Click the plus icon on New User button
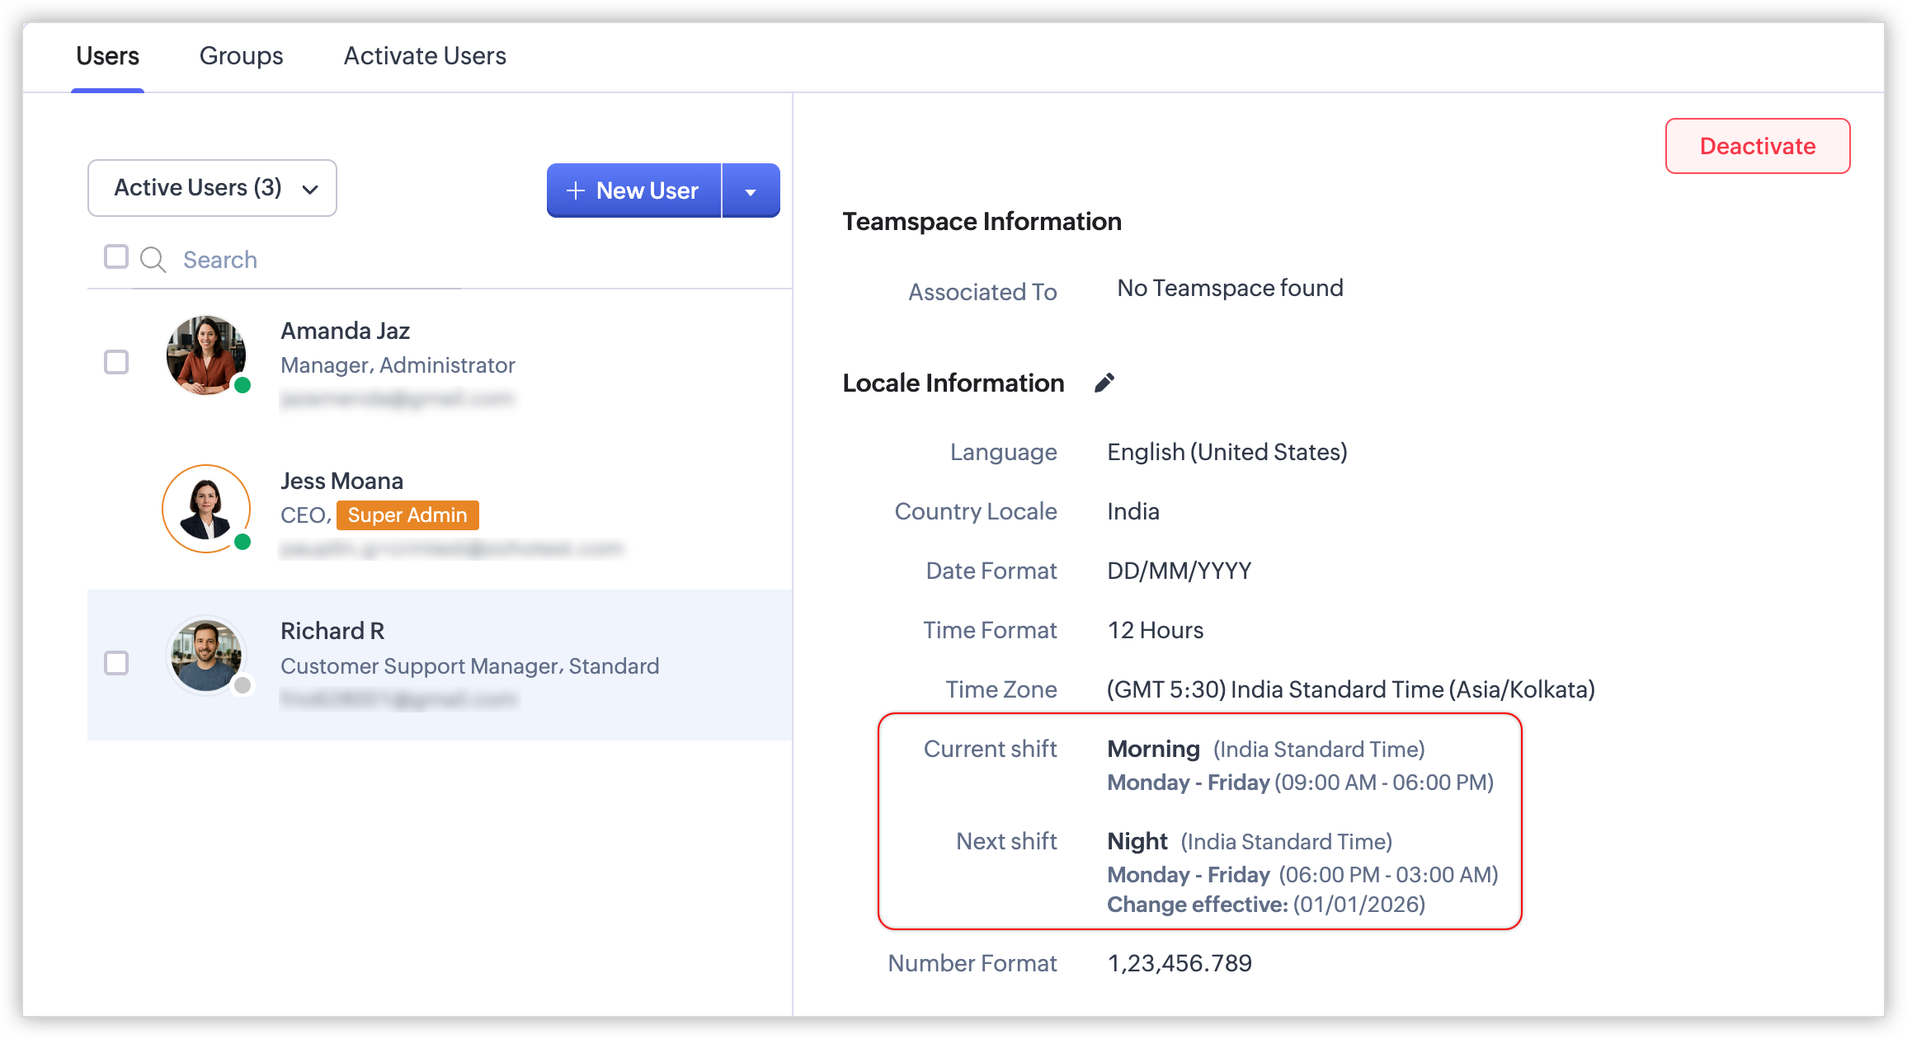Viewport: 1907px width, 1039px height. [x=576, y=190]
